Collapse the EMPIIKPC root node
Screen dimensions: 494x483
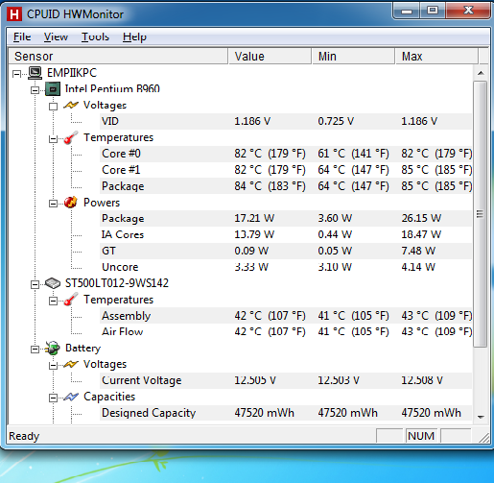tap(16, 74)
